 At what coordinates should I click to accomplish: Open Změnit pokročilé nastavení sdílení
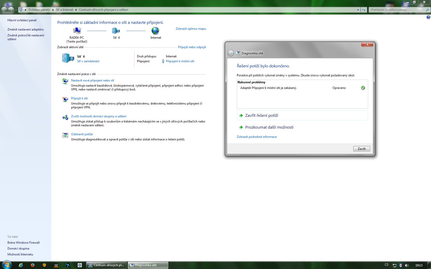coord(26,37)
